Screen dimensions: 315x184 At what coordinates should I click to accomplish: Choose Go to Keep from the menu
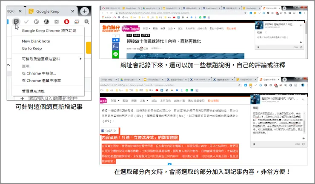32,48
